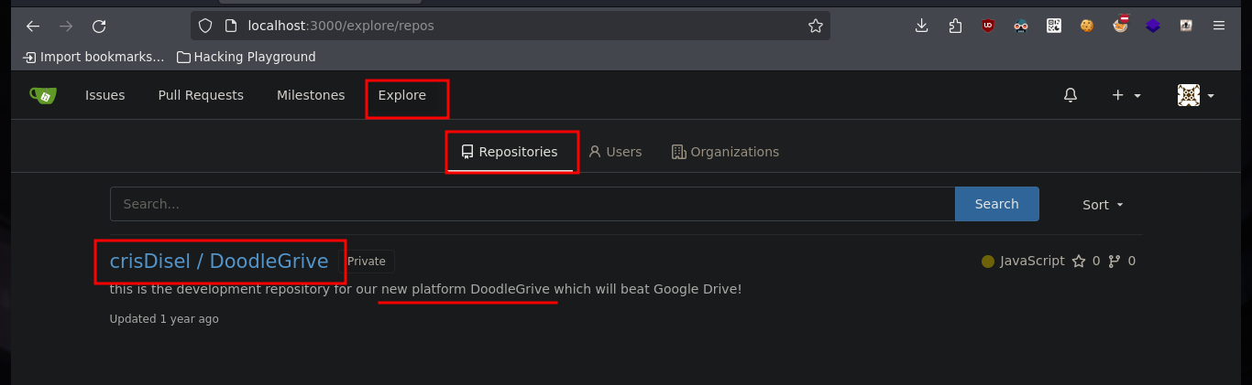Open the cookie extension icon

[x=1087, y=26]
